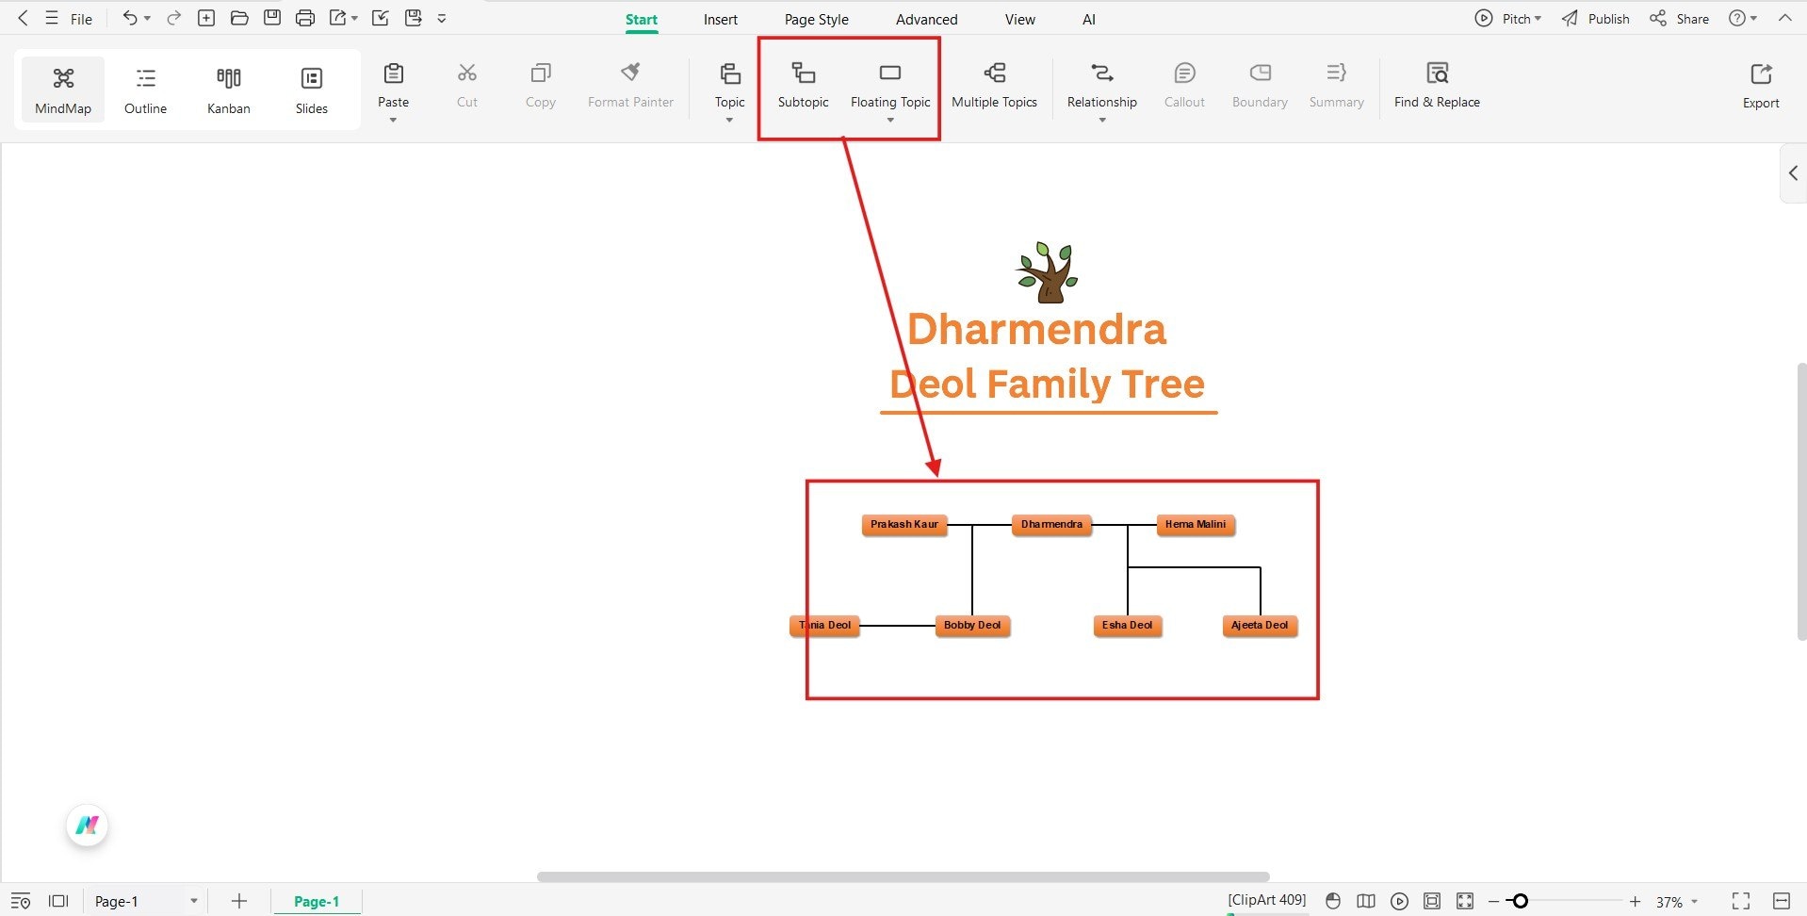This screenshot has height=916, width=1807.
Task: Click the page panel icon in status bar
Action: [58, 901]
